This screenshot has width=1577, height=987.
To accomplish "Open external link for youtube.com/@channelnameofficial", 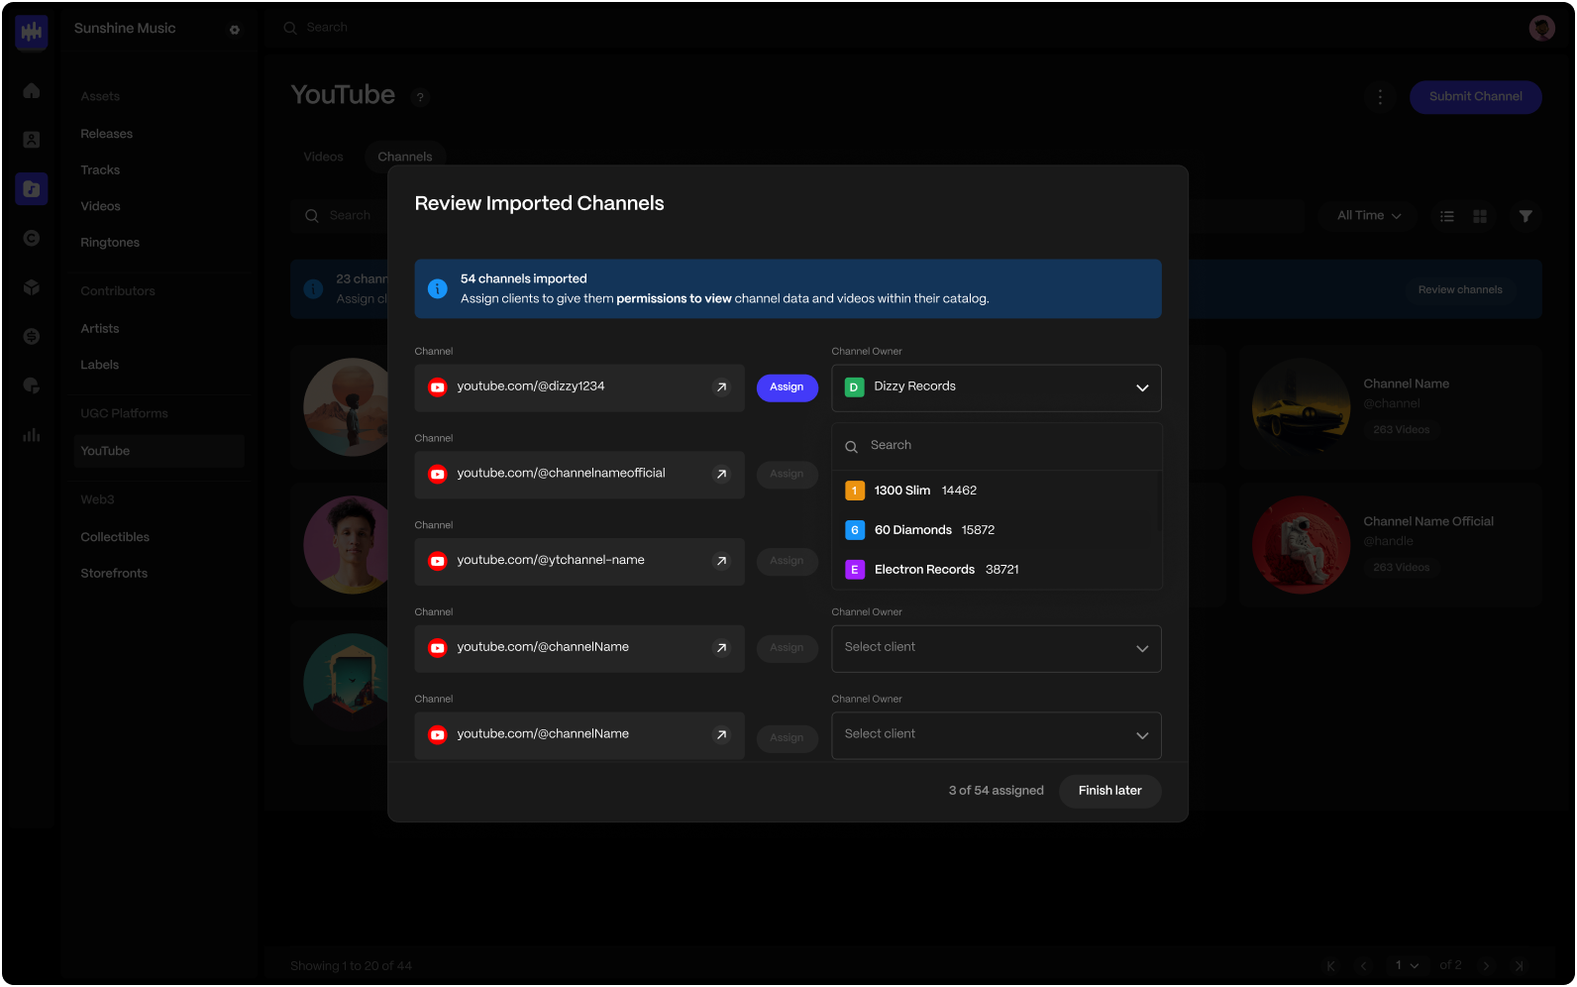I will (722, 475).
